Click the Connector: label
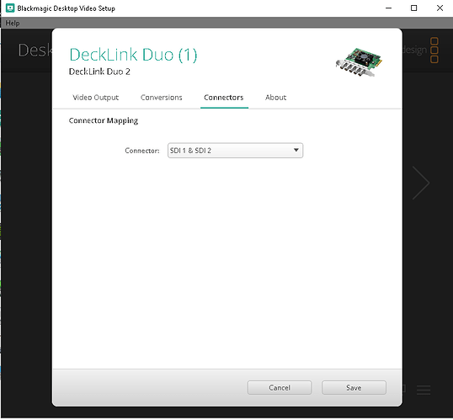453x420 pixels. tap(142, 151)
